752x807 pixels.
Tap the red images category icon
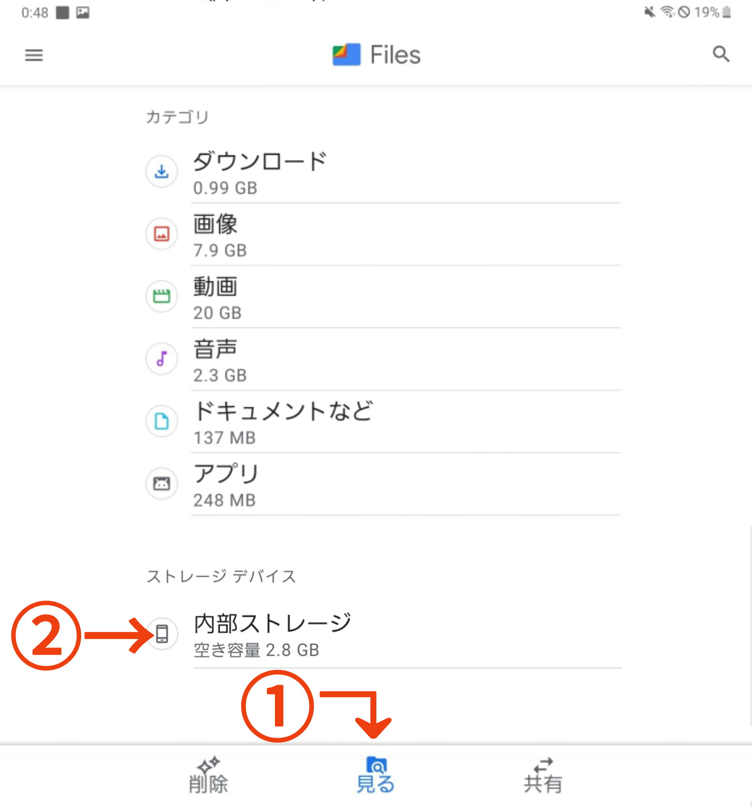click(161, 234)
